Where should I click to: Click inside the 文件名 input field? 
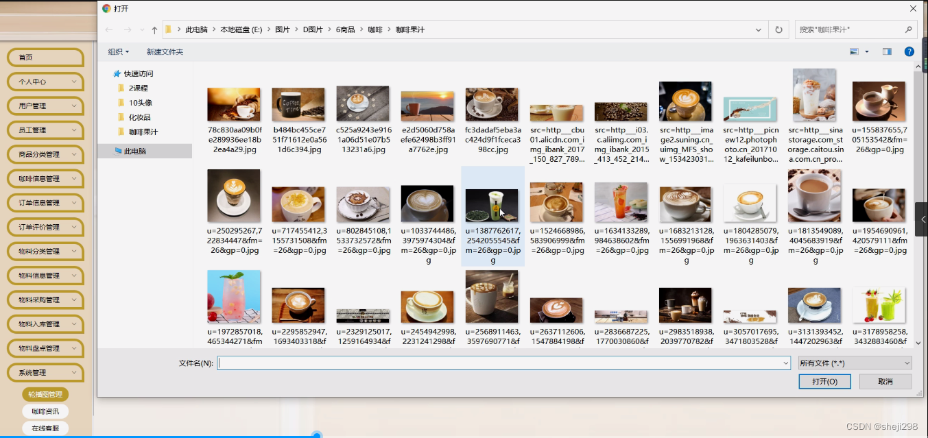click(x=480, y=363)
